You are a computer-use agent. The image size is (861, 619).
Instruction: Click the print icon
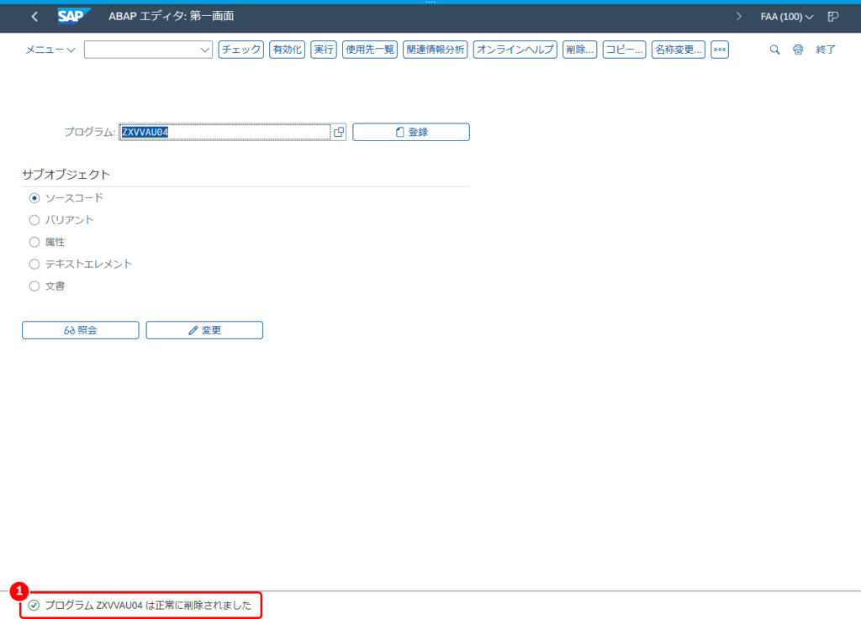798,50
